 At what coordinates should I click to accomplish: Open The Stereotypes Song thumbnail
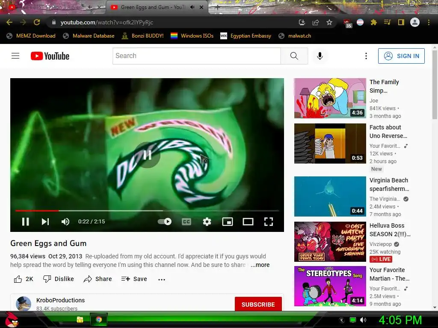[x=330, y=286]
